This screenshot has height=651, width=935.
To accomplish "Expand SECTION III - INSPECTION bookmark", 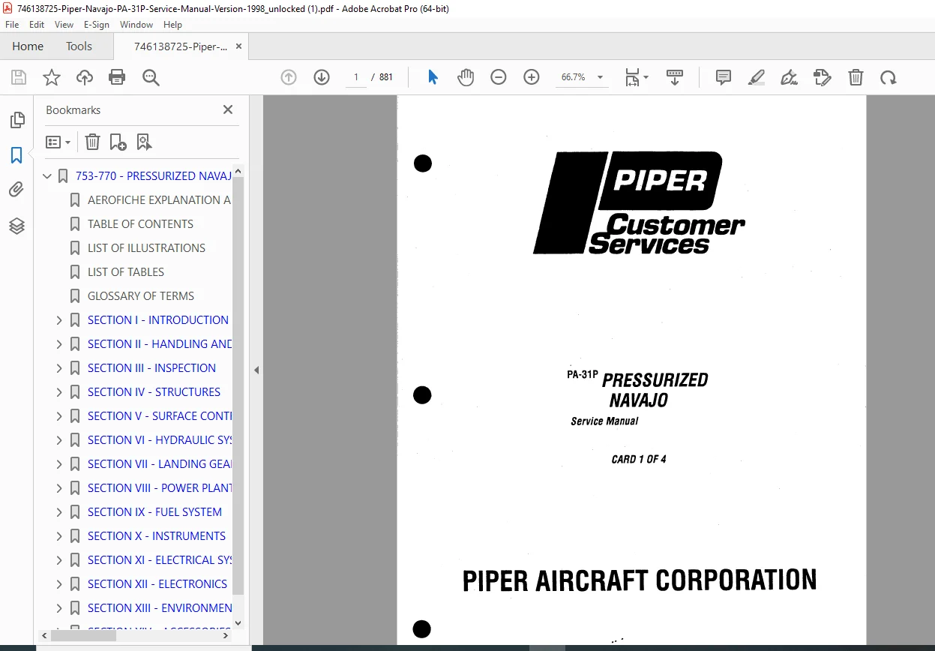I will click(x=59, y=368).
